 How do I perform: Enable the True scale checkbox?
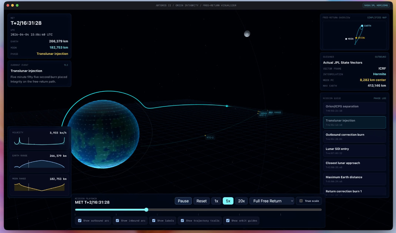coord(301,201)
